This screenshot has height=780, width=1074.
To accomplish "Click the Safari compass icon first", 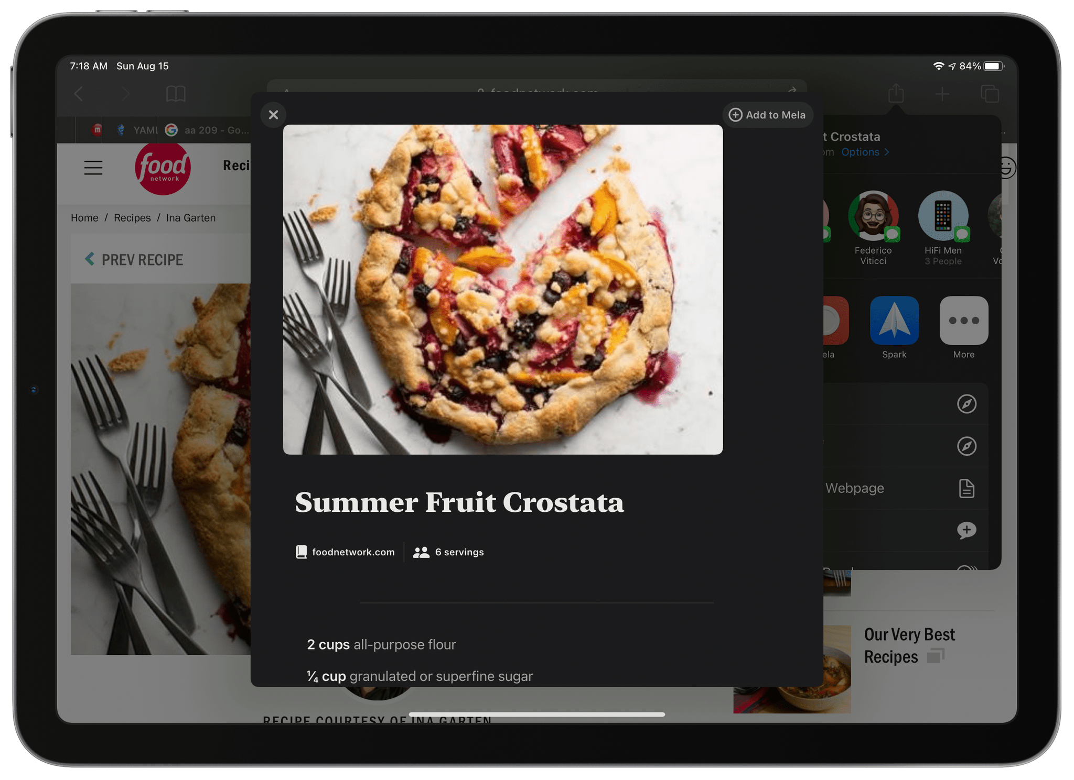I will 966,403.
